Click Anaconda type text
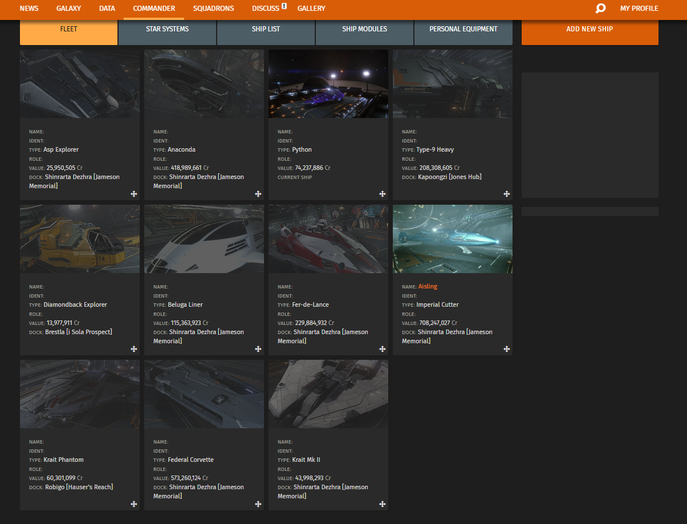The width and height of the screenshot is (687, 524). coord(181,149)
